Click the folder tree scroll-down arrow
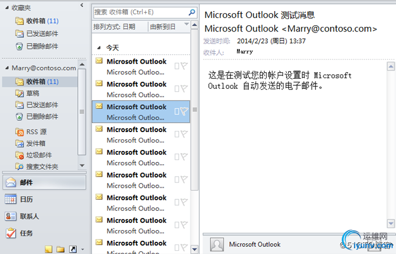396x254 pixels. (82, 166)
